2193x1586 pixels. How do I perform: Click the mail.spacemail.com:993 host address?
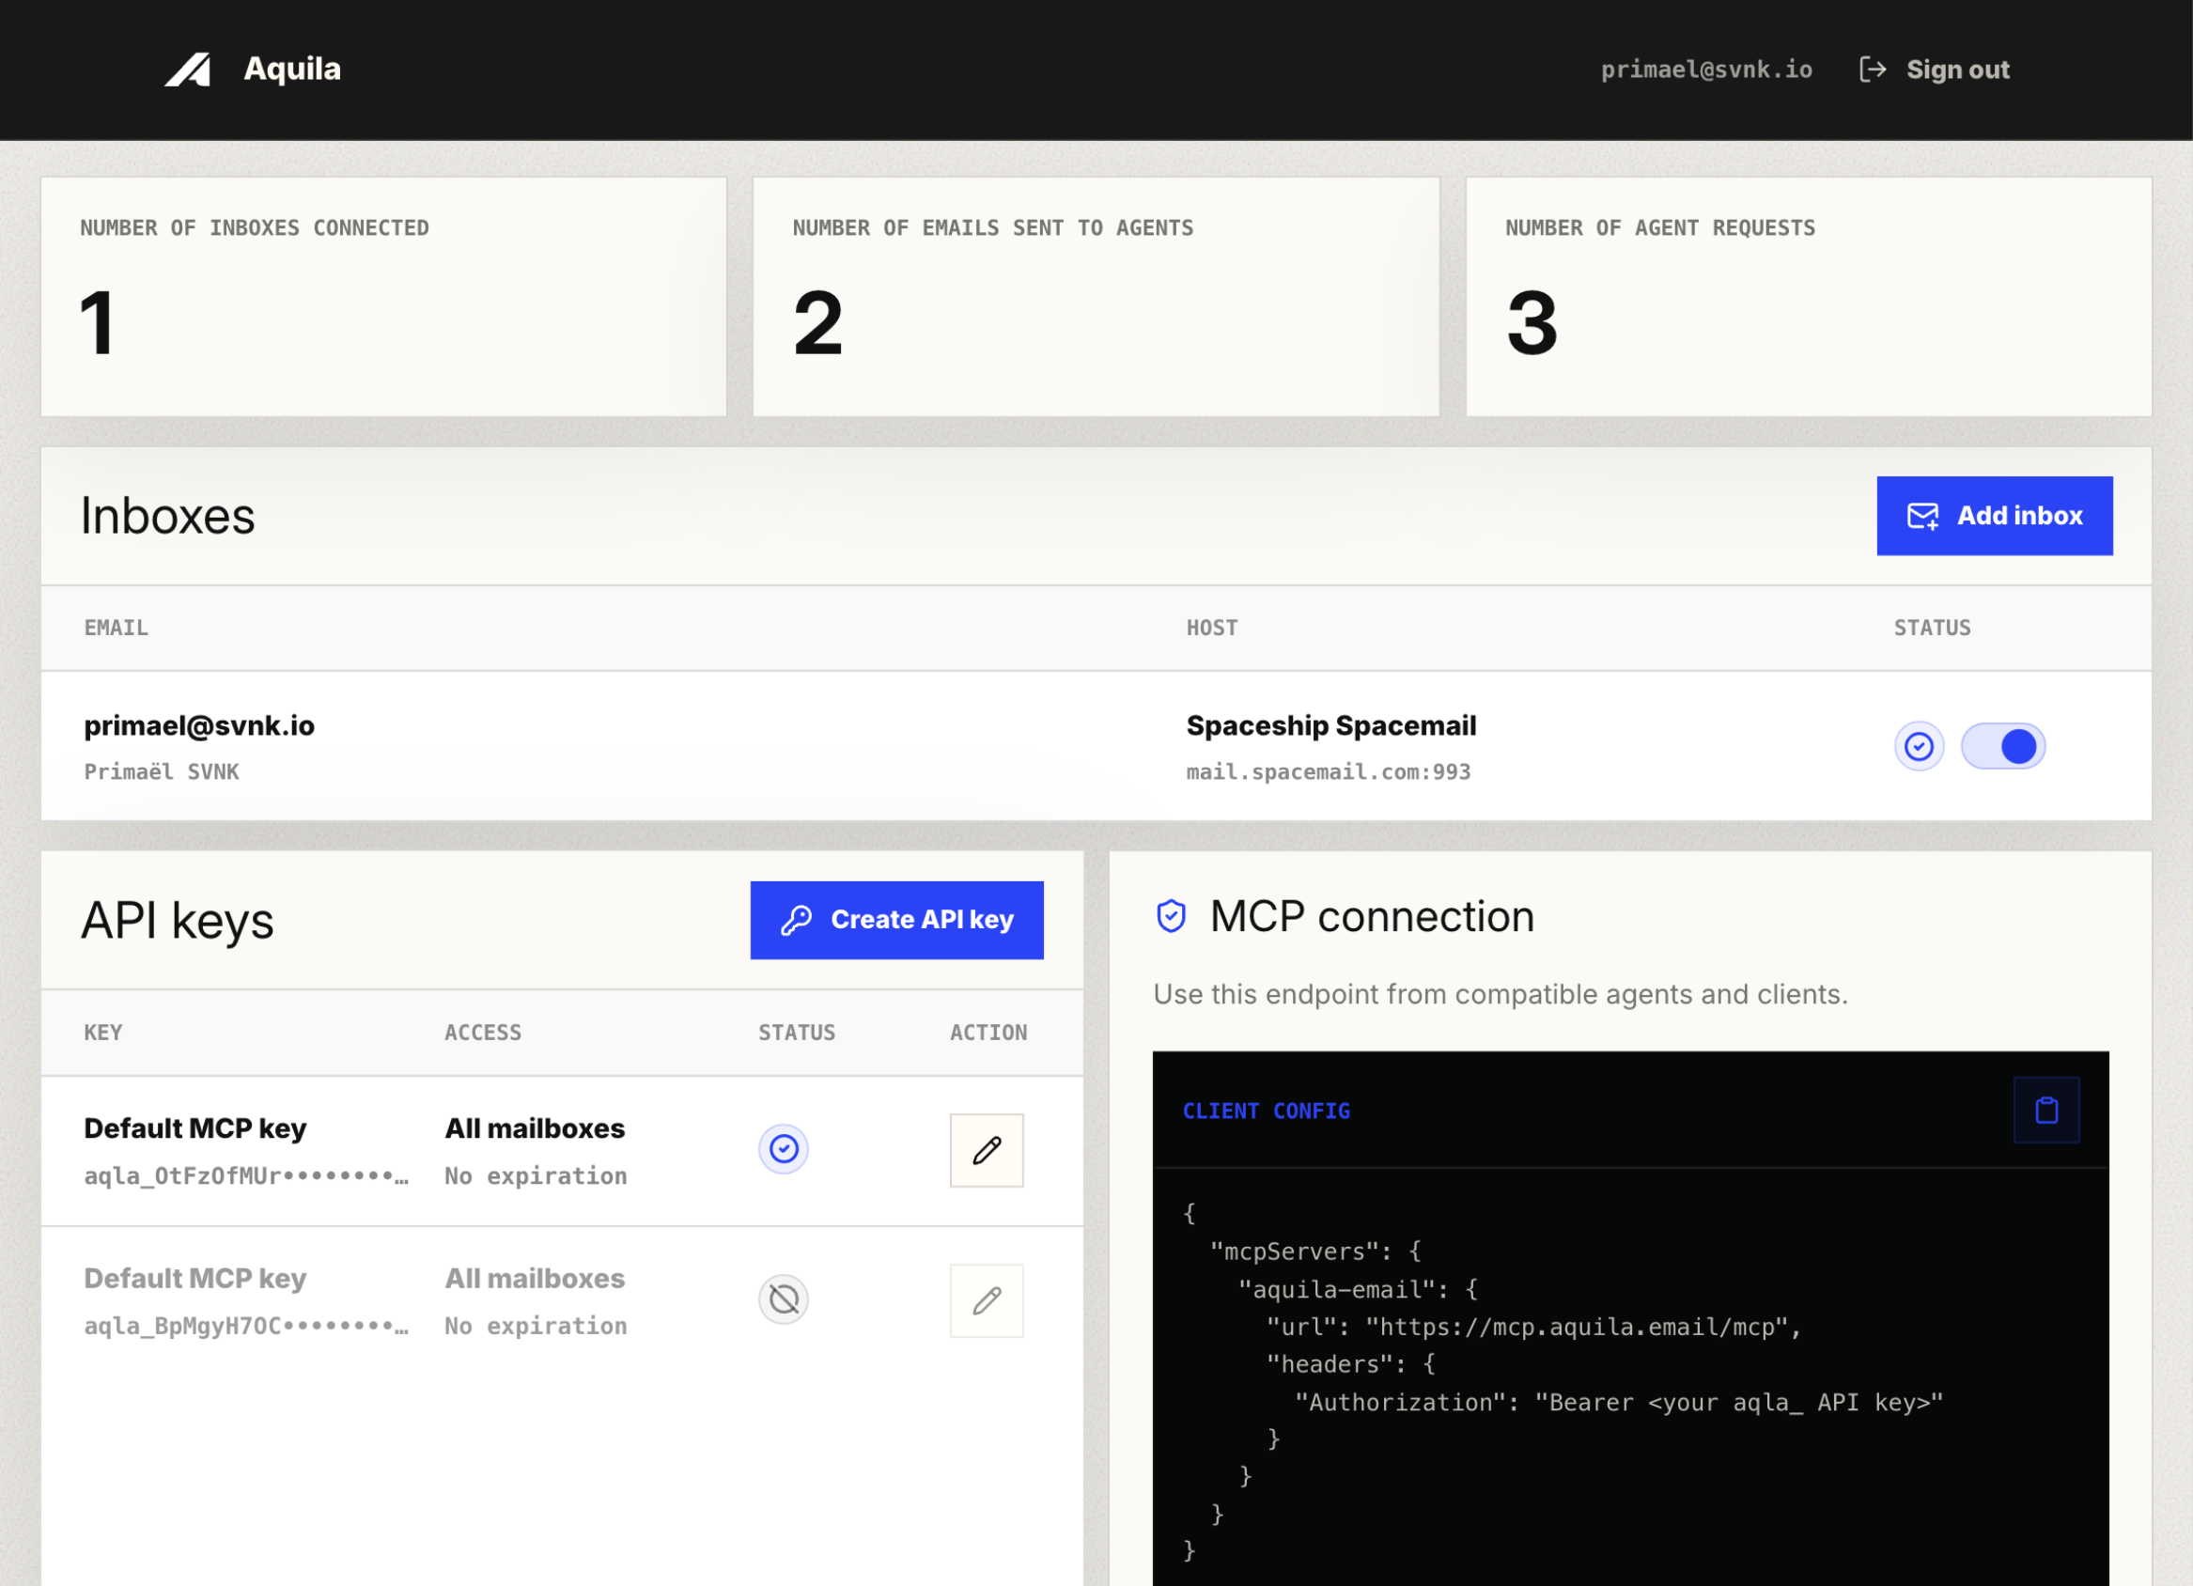coord(1328,771)
